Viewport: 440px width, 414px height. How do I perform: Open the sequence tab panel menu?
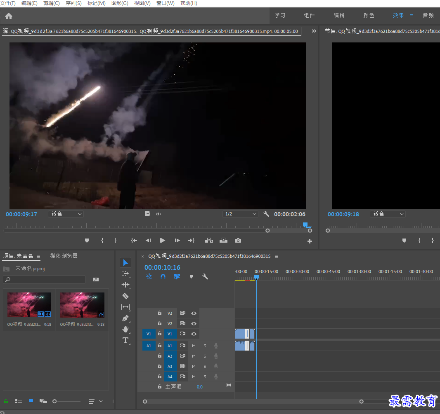click(x=277, y=256)
